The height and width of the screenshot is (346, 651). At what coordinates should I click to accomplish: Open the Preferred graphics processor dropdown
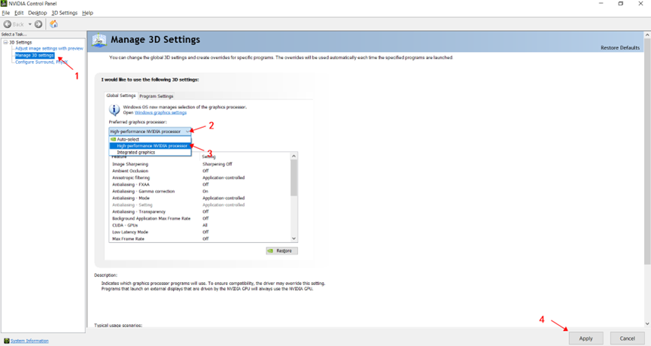(x=150, y=131)
